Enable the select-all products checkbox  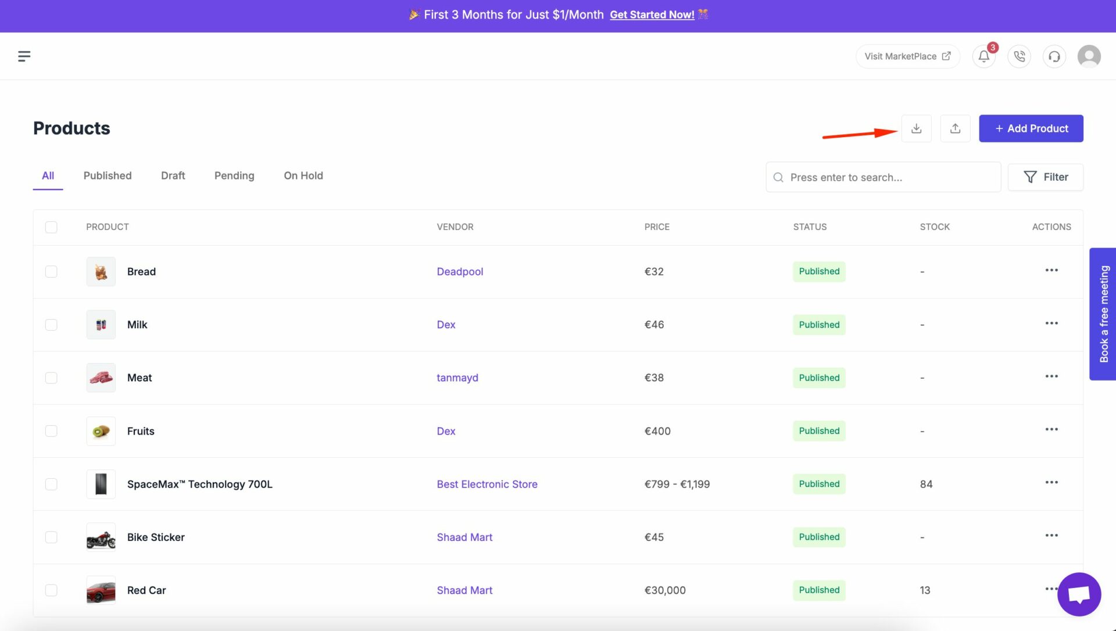point(51,227)
